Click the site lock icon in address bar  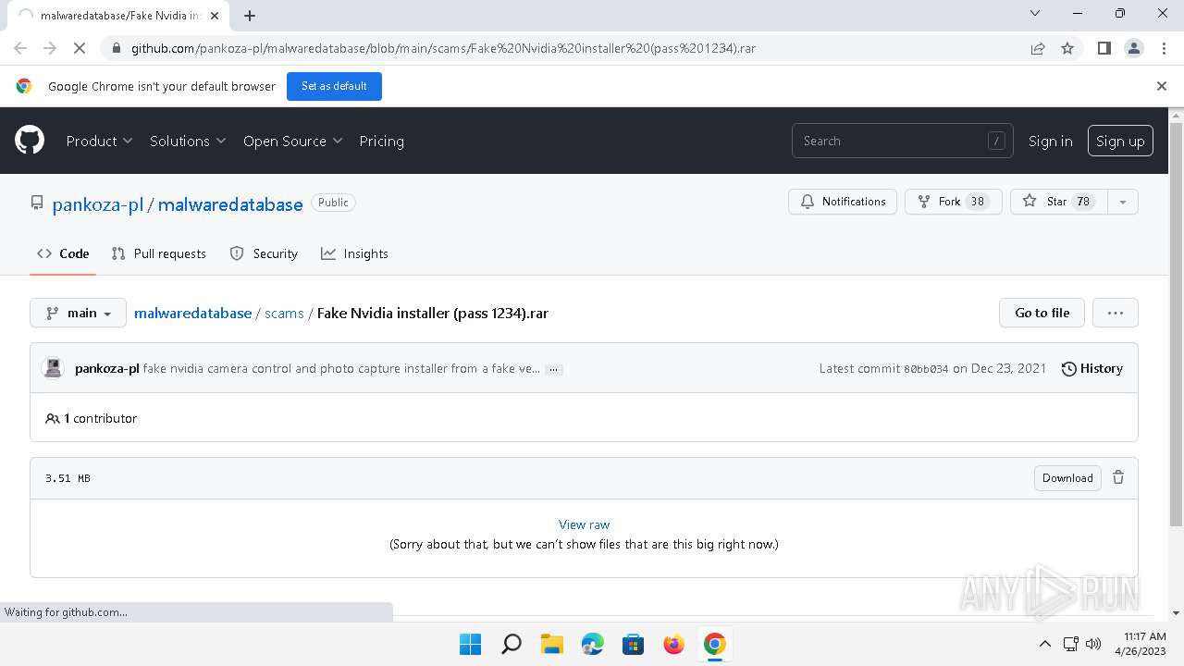pos(116,48)
